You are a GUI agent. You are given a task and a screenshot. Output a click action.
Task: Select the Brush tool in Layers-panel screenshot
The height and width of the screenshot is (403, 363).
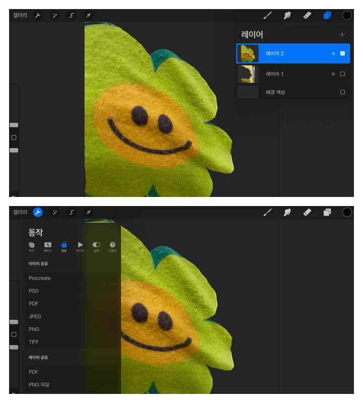(268, 16)
